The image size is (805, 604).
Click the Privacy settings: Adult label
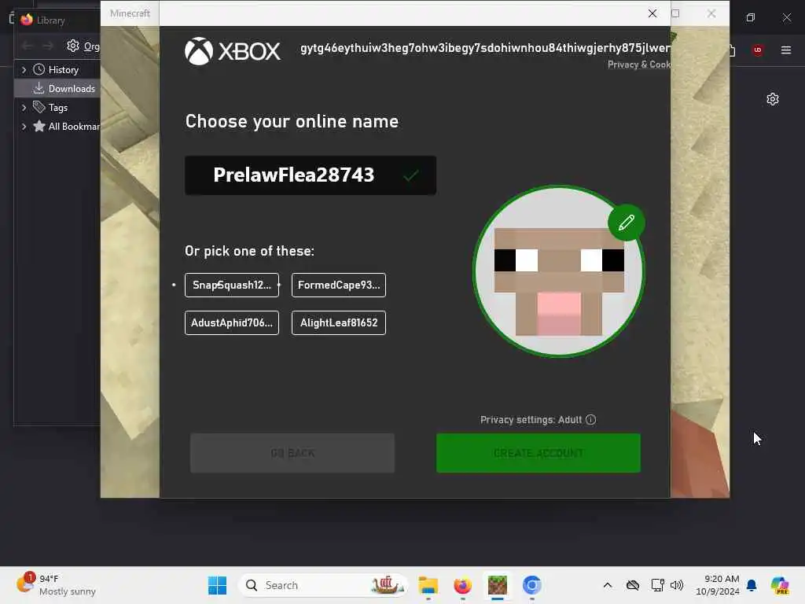531,420
